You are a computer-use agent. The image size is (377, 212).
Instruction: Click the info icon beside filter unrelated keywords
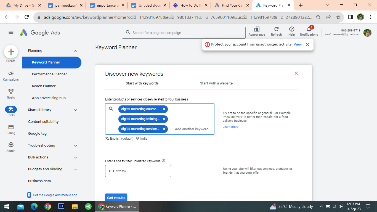point(163,160)
